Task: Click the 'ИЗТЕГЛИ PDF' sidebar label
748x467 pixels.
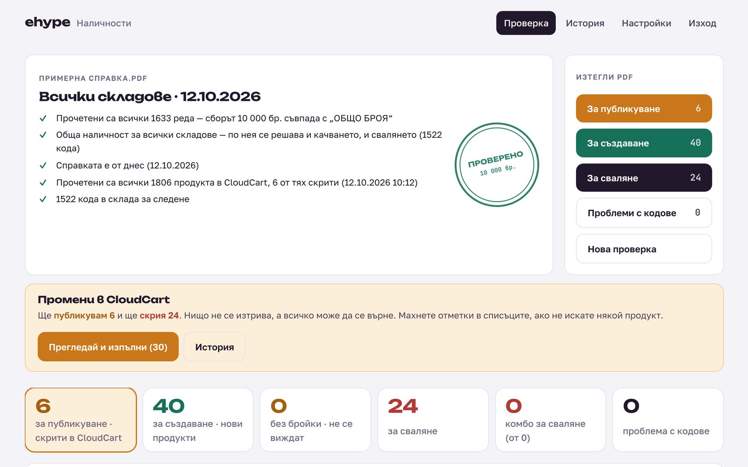Action: tap(604, 77)
